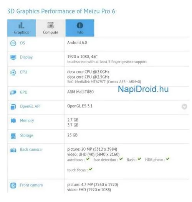Click the OpenGL API icon
Image resolution: width=192 pixels, height=202 pixels.
(x=13, y=106)
